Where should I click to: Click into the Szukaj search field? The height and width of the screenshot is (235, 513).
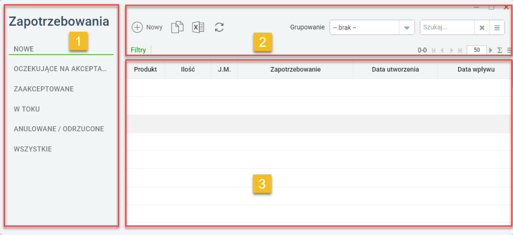pyautogui.click(x=447, y=28)
